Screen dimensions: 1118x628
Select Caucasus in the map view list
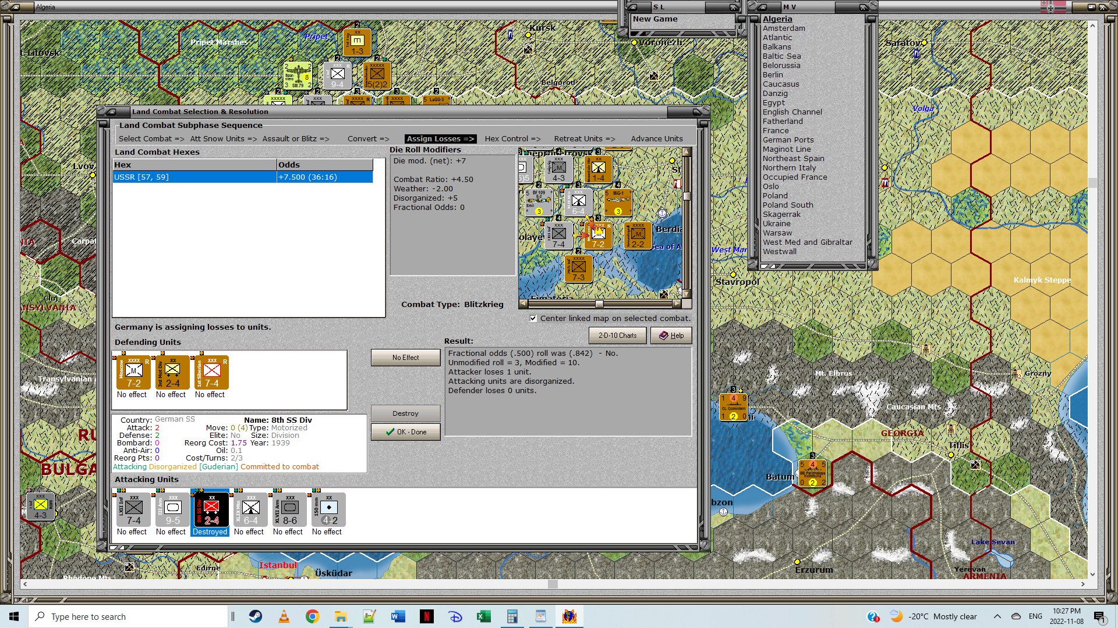coord(781,84)
